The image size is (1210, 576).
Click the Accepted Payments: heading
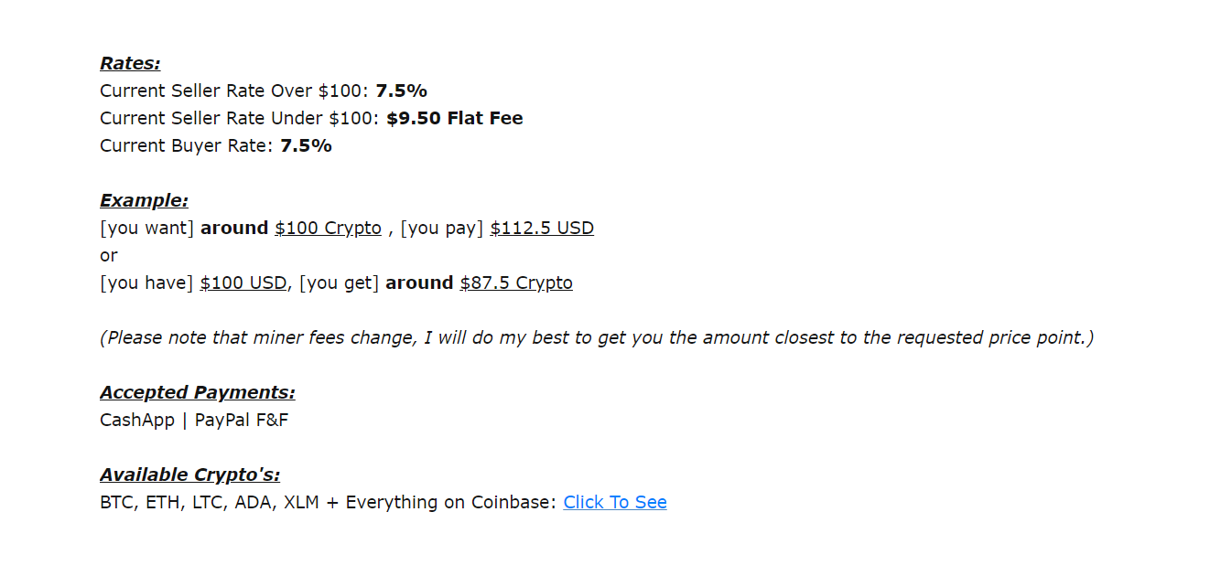(x=198, y=392)
